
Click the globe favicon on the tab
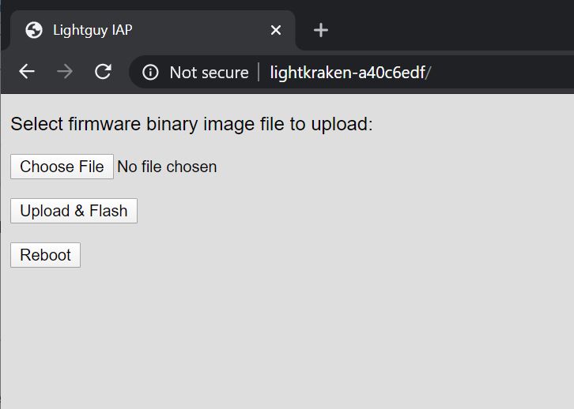(x=34, y=30)
